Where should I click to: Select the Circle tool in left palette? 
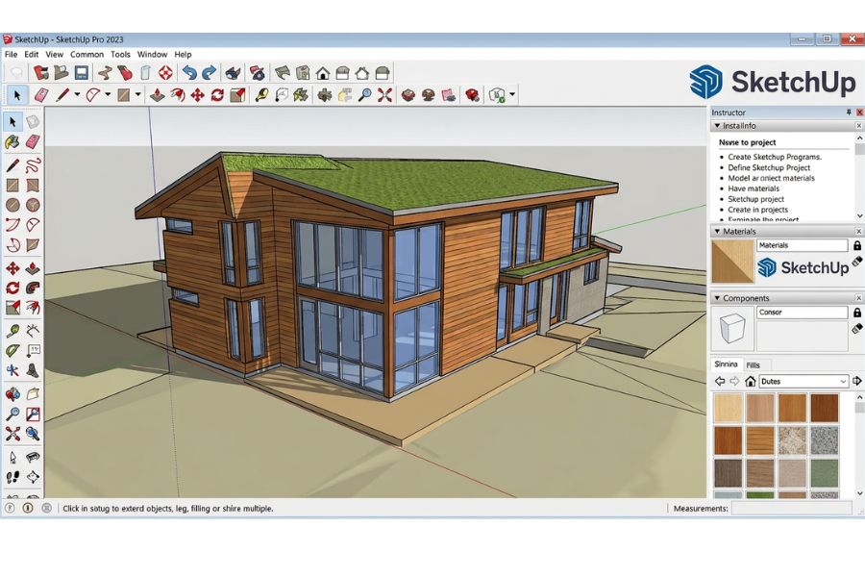[12, 205]
